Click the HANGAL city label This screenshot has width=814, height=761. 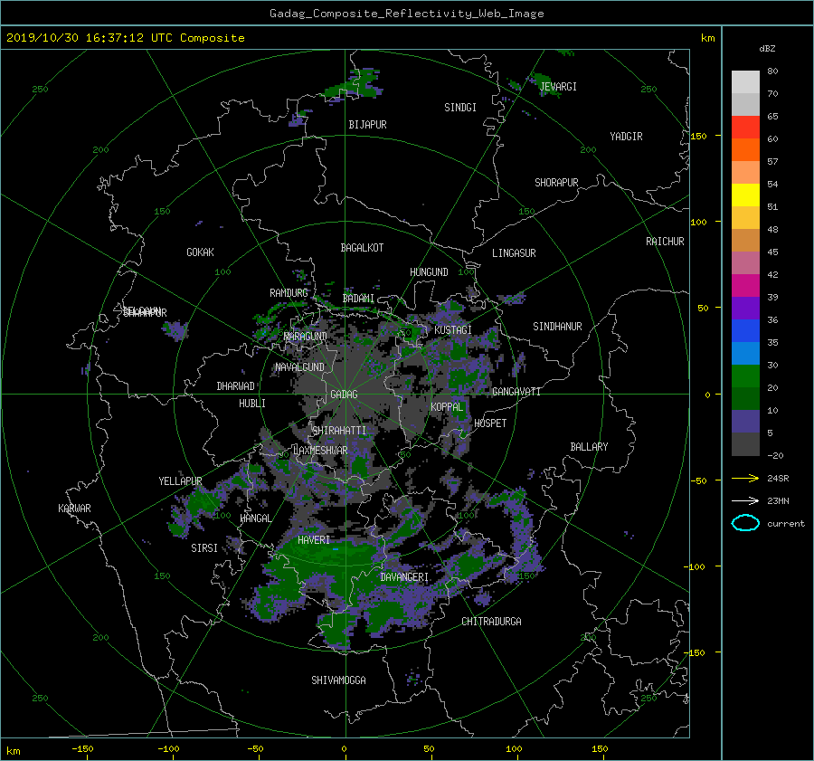pyautogui.click(x=256, y=518)
